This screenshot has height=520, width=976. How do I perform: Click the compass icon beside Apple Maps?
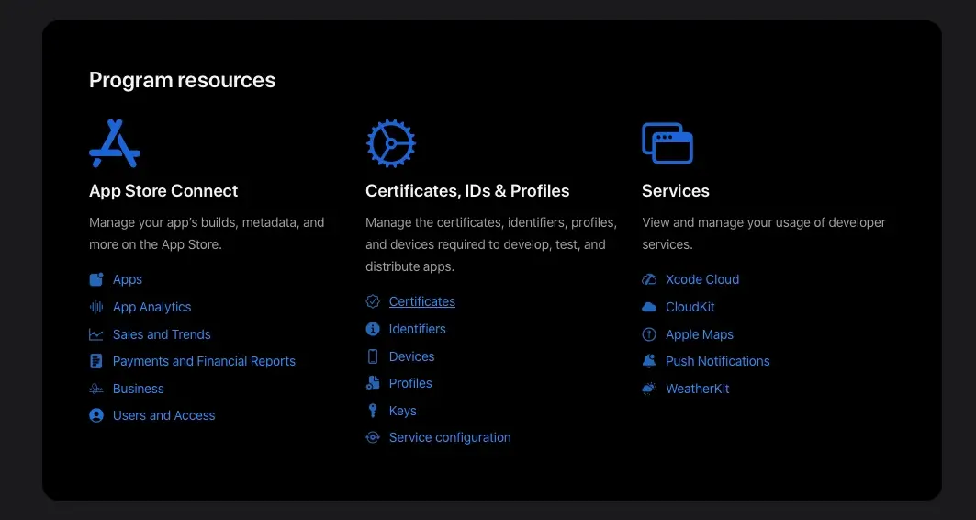(x=648, y=334)
